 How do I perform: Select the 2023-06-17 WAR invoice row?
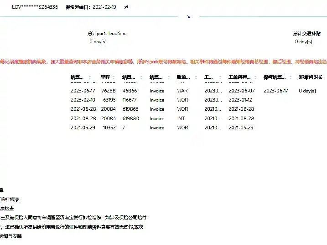point(193,91)
